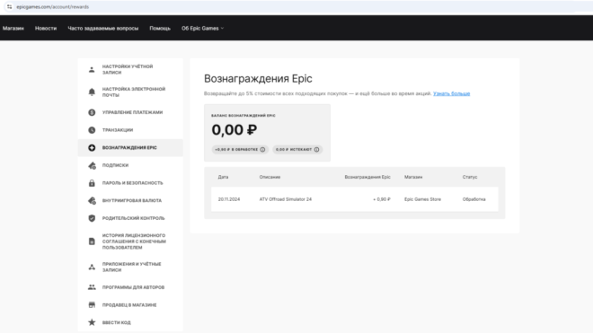Screen dimensions: 593x333
Task: Click the date '20.11.2024' in the table
Action: pyautogui.click(x=229, y=199)
